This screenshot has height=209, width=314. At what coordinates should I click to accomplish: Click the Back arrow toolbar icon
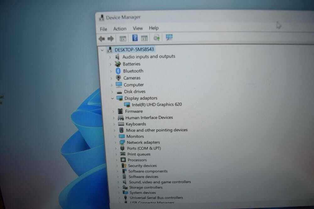coord(102,39)
